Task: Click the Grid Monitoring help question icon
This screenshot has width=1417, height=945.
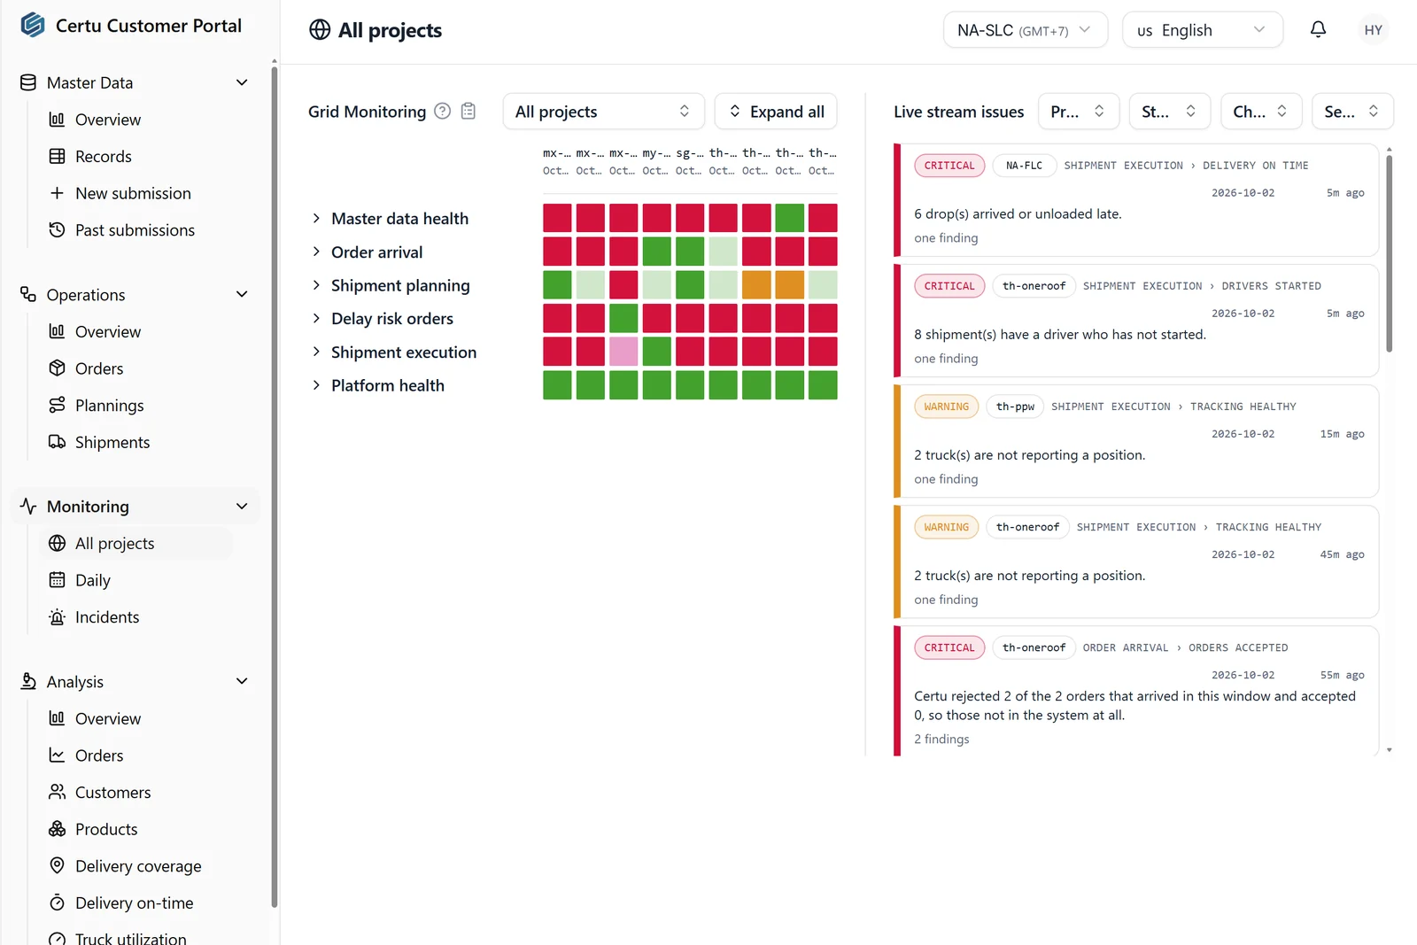Action: pos(442,111)
